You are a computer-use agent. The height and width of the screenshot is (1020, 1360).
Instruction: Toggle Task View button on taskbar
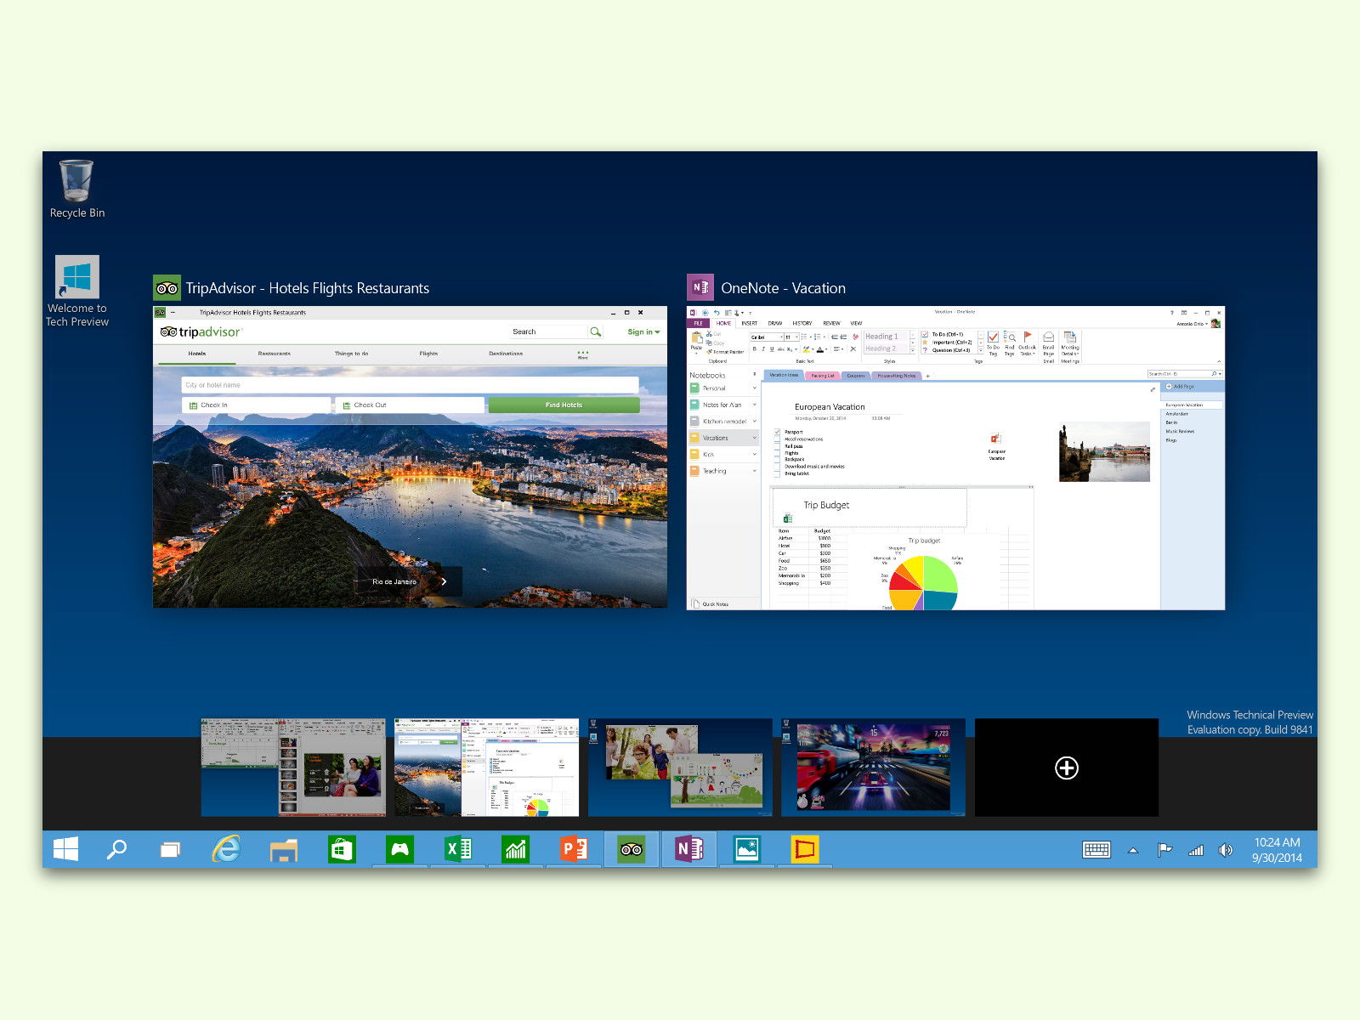(x=170, y=849)
